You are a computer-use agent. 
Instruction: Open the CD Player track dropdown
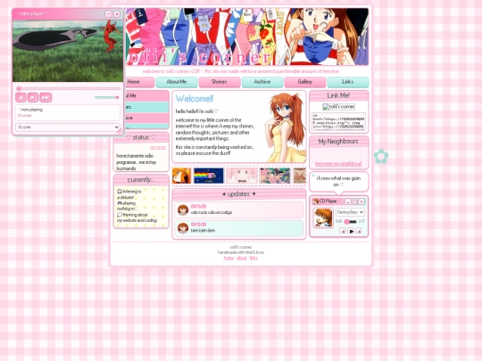coord(350,212)
